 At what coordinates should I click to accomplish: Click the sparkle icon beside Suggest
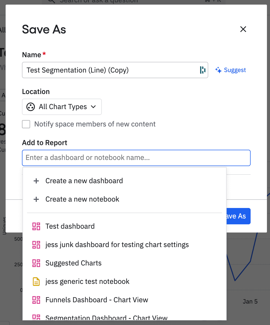(x=218, y=70)
